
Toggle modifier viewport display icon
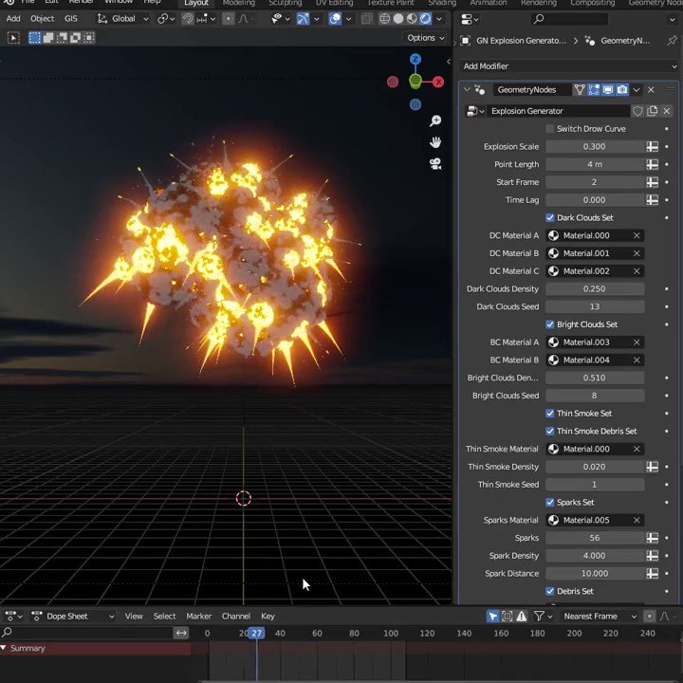pos(608,90)
